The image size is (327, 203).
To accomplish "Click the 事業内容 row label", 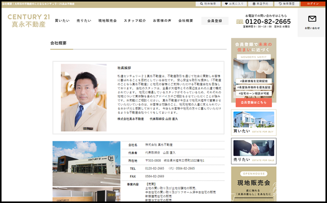I will [x=133, y=184].
